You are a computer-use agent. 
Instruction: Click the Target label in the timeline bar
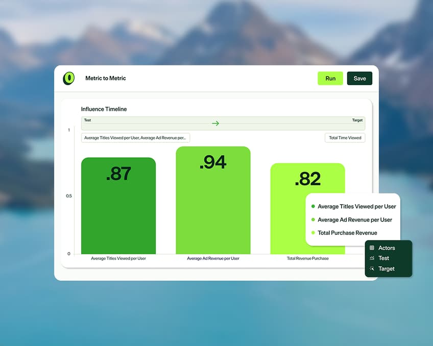(x=357, y=120)
